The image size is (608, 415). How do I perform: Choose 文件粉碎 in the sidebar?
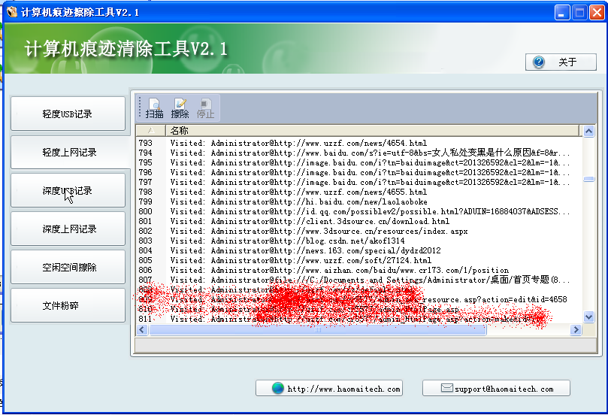pyautogui.click(x=68, y=306)
